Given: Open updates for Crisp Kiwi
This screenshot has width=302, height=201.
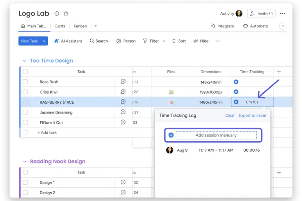Looking at the screenshot, I should click(x=123, y=92).
